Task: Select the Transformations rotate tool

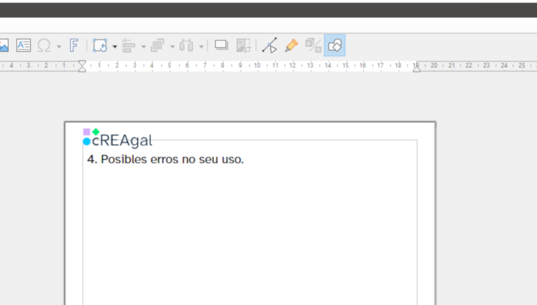Action: 100,46
